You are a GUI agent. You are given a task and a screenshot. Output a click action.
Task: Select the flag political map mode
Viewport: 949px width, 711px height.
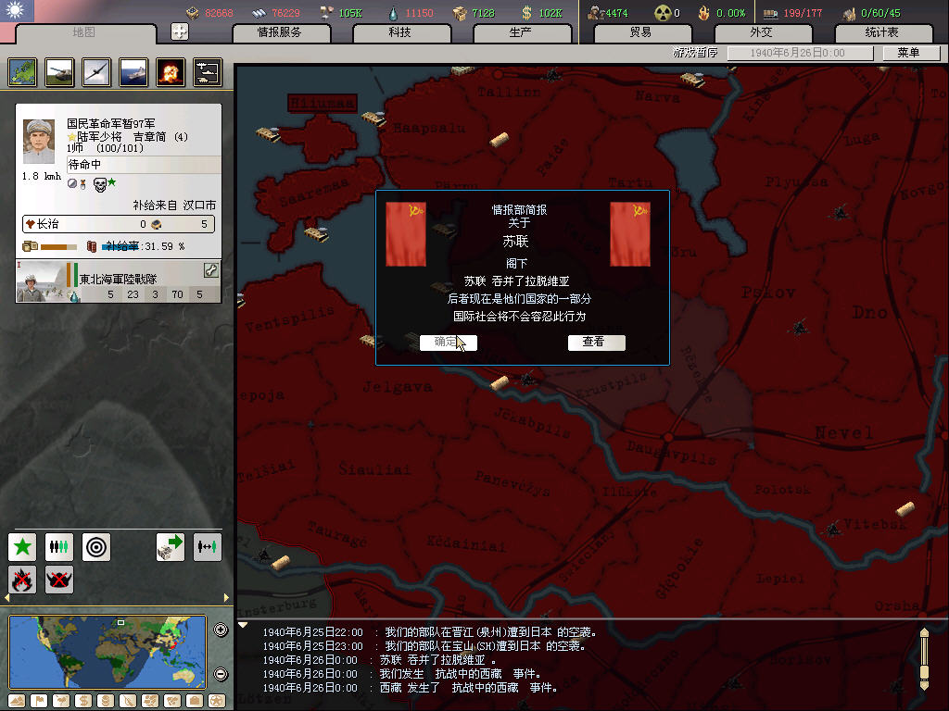[39, 701]
